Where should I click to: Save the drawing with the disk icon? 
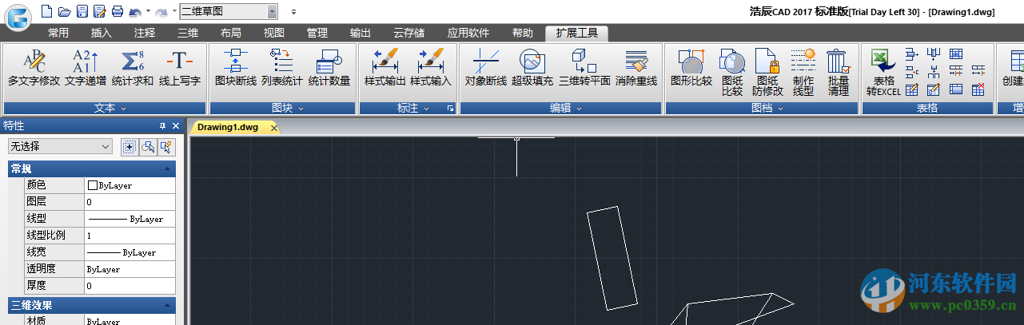(82, 11)
